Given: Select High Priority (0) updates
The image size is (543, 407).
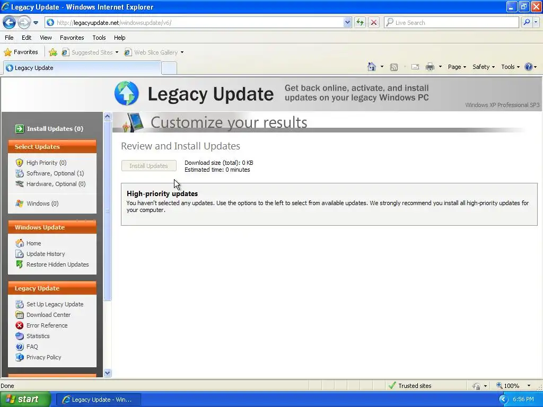Looking at the screenshot, I should tap(47, 163).
